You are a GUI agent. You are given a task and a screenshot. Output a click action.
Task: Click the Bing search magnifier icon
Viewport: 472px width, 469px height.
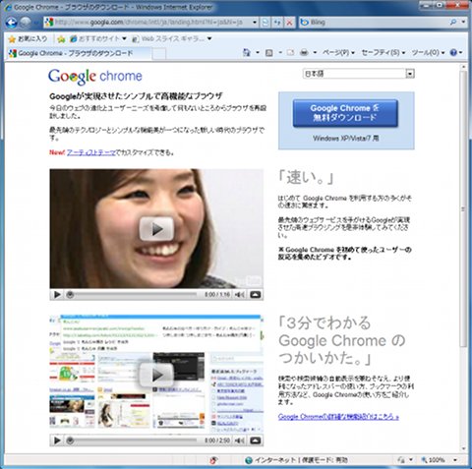(x=453, y=23)
